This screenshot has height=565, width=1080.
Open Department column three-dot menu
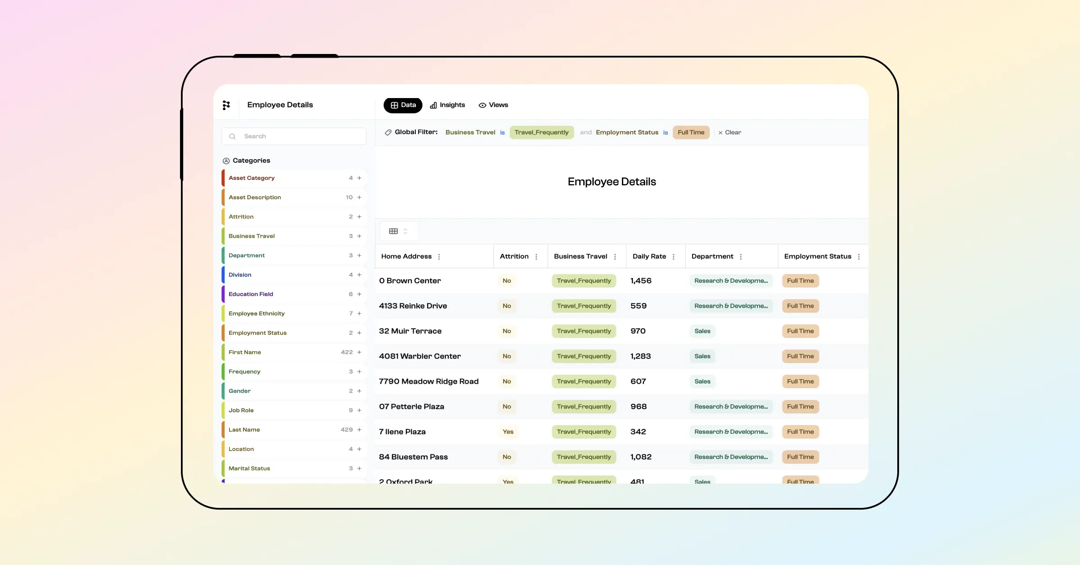tap(740, 256)
